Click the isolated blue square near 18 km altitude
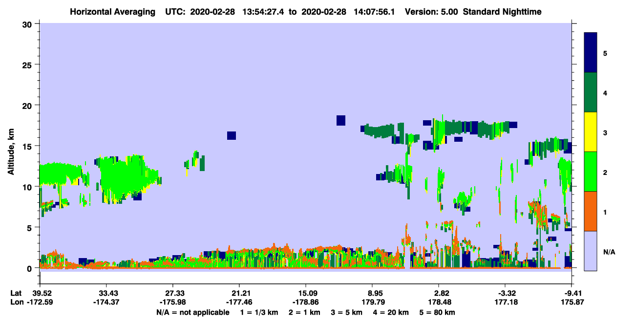The height and width of the screenshot is (326, 635). 341,120
